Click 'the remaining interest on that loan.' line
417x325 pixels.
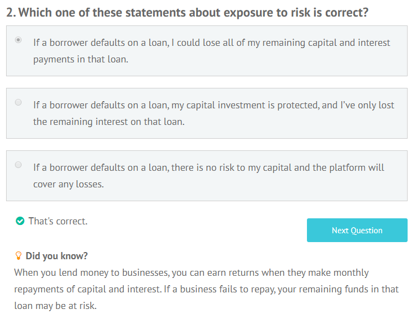(109, 122)
